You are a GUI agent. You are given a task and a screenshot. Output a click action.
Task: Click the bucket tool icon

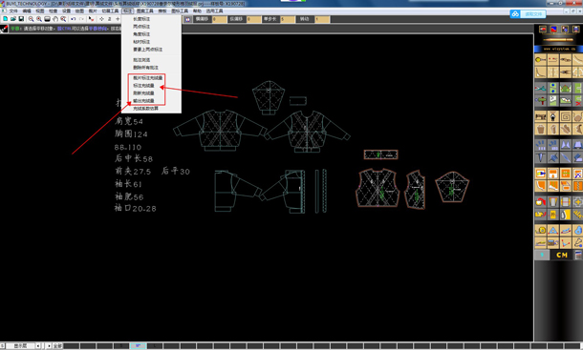tap(541, 129)
